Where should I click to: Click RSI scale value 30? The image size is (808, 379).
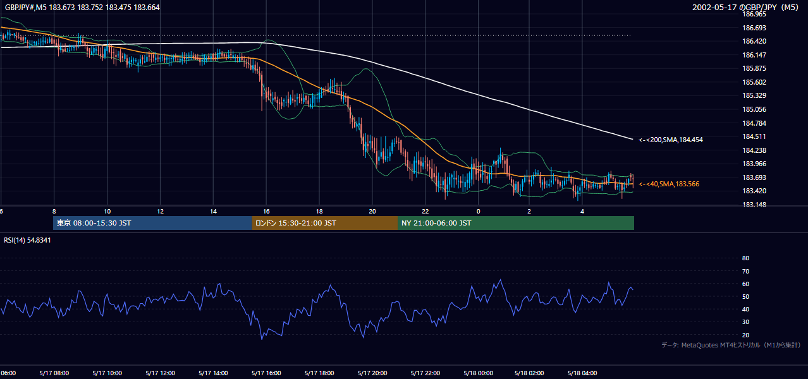[x=745, y=322]
